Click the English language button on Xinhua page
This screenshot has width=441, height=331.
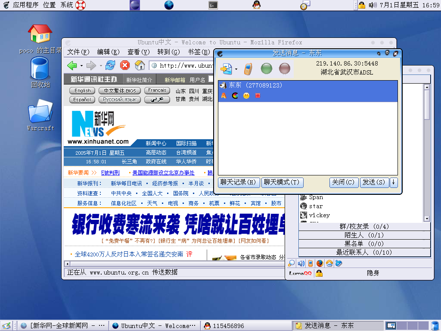coord(82,91)
